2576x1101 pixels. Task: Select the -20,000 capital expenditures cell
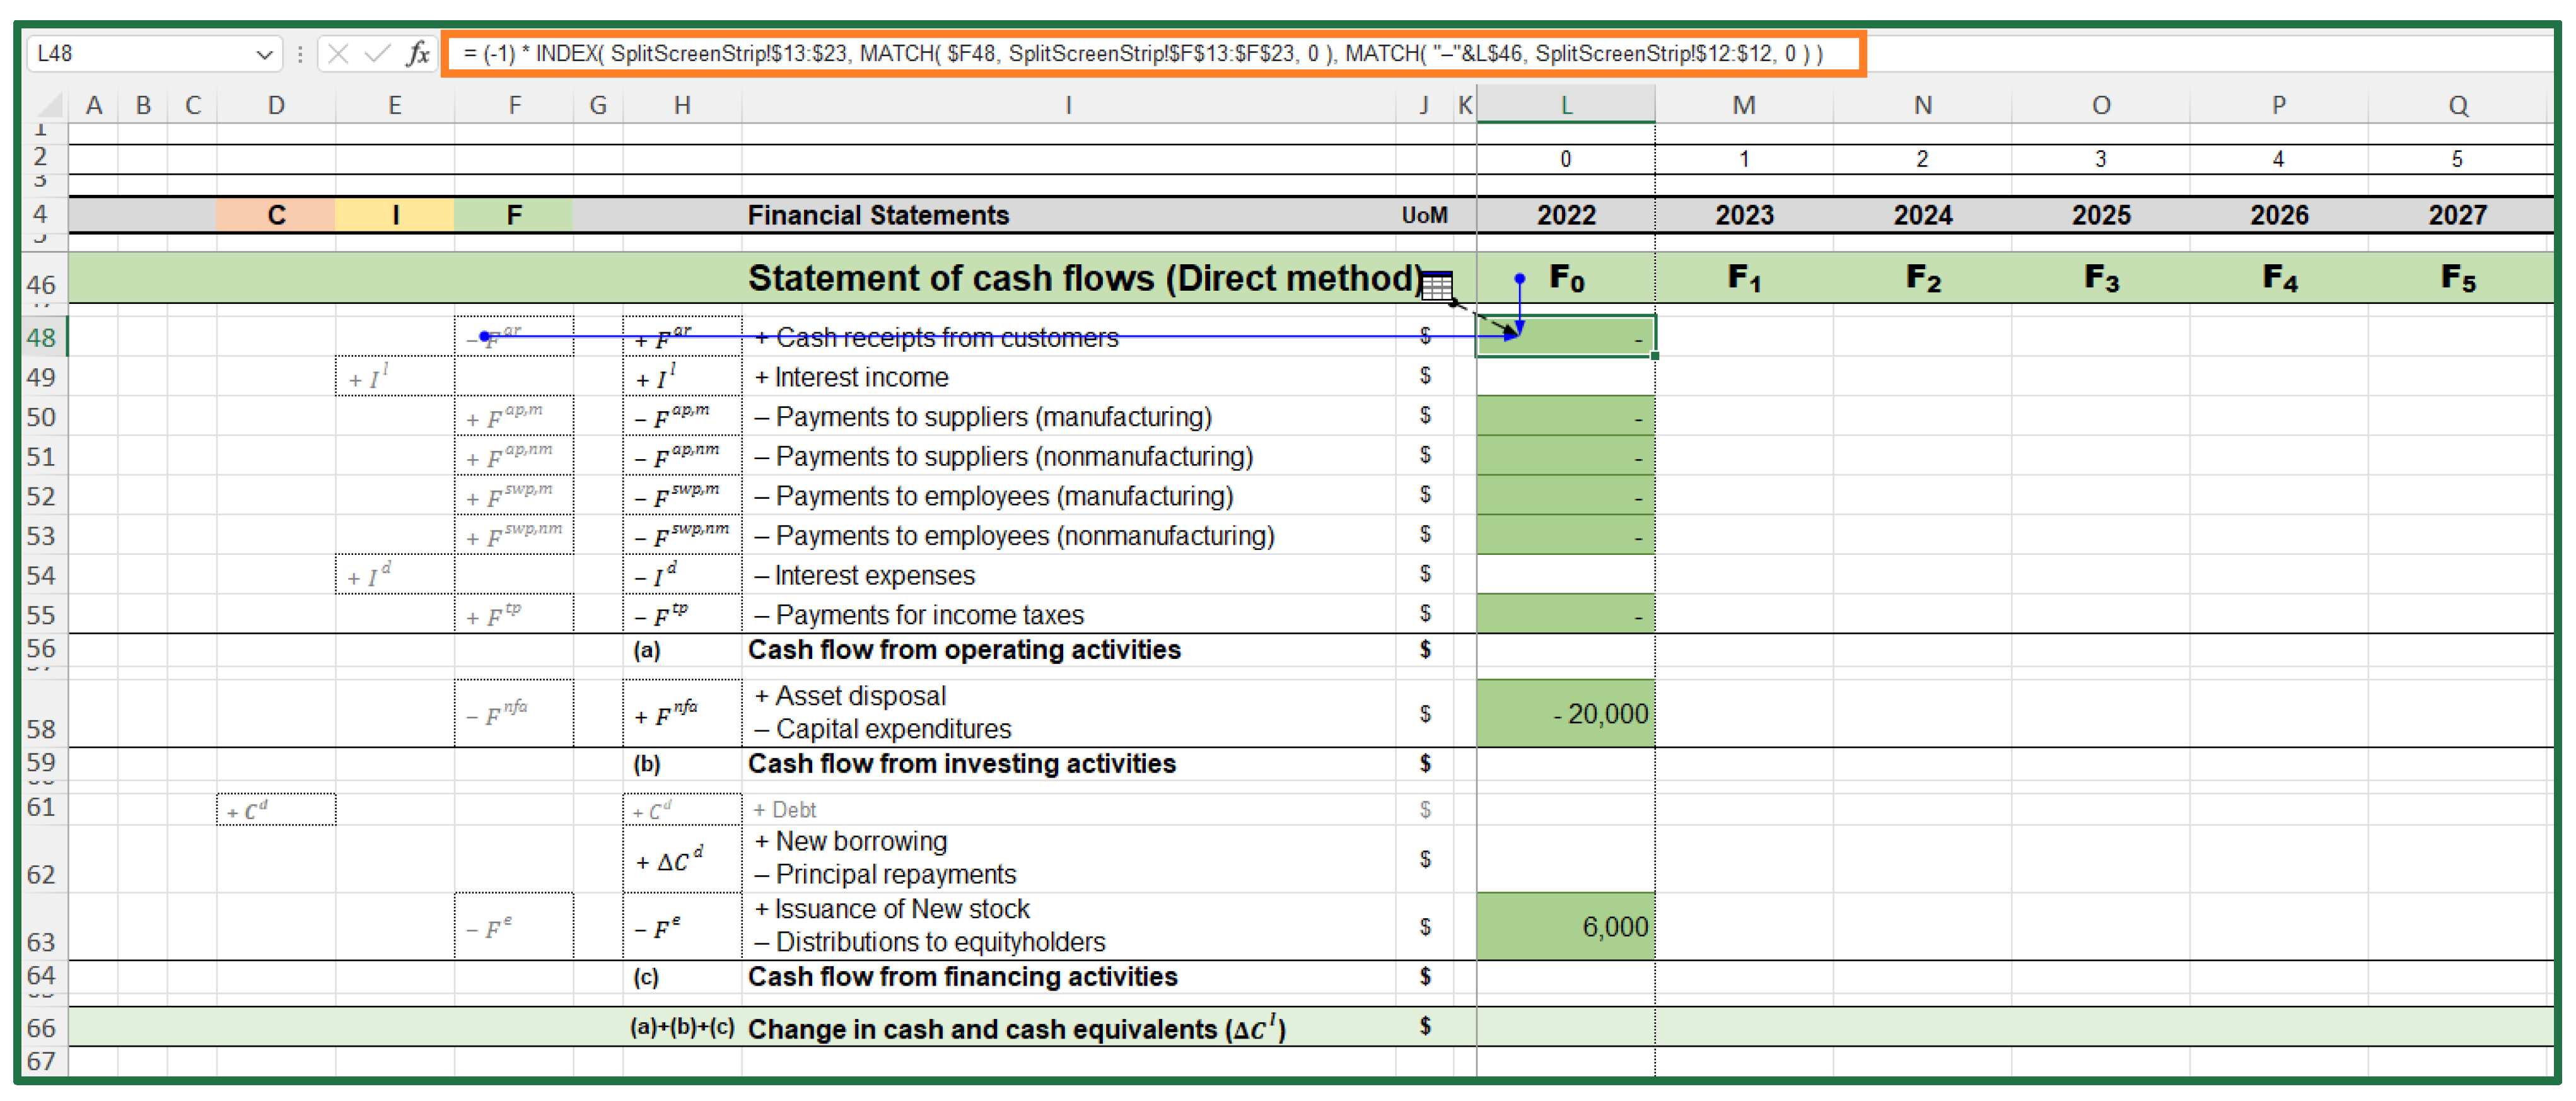click(x=1565, y=714)
